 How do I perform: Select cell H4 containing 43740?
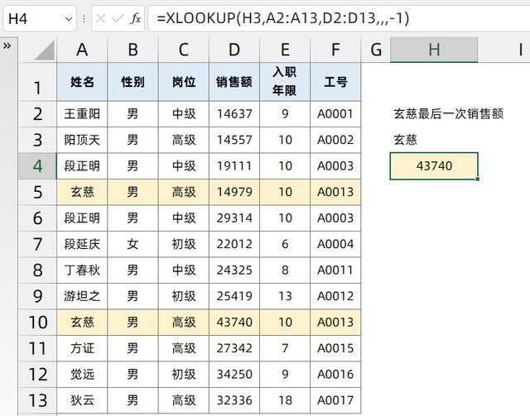pos(433,166)
